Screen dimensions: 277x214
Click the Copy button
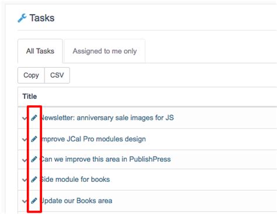click(x=31, y=75)
